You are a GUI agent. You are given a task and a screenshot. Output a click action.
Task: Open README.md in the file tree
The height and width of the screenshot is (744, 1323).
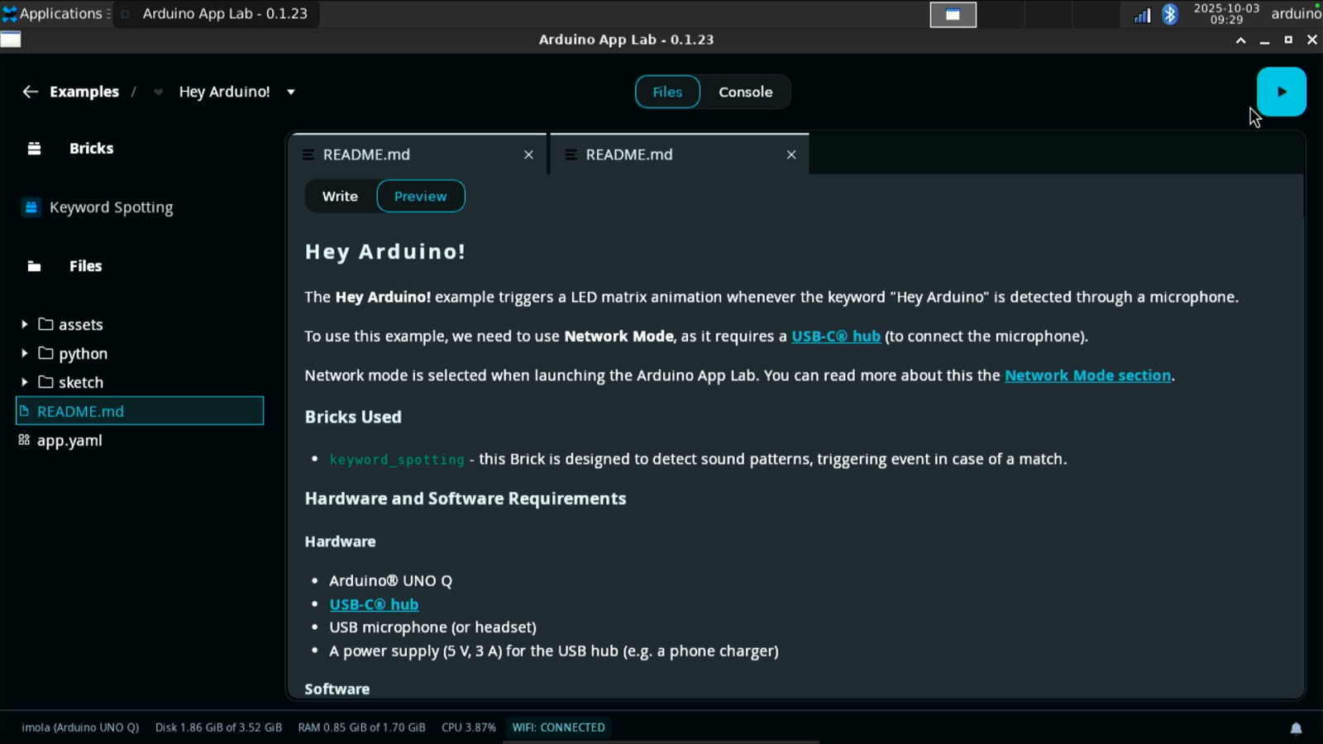pos(140,411)
